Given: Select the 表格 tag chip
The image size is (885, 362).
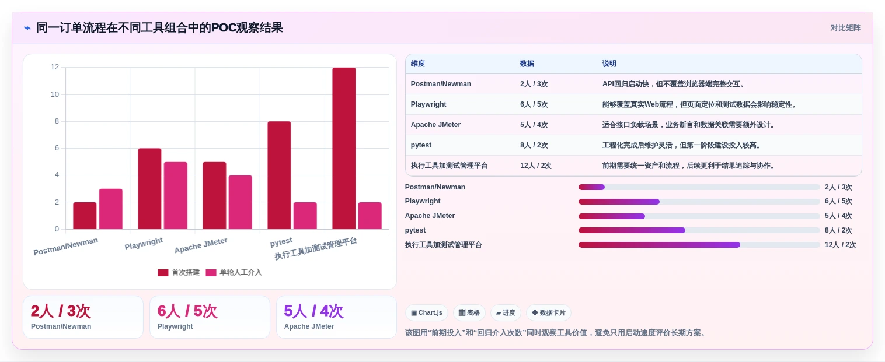Looking at the screenshot, I should pyautogui.click(x=469, y=312).
